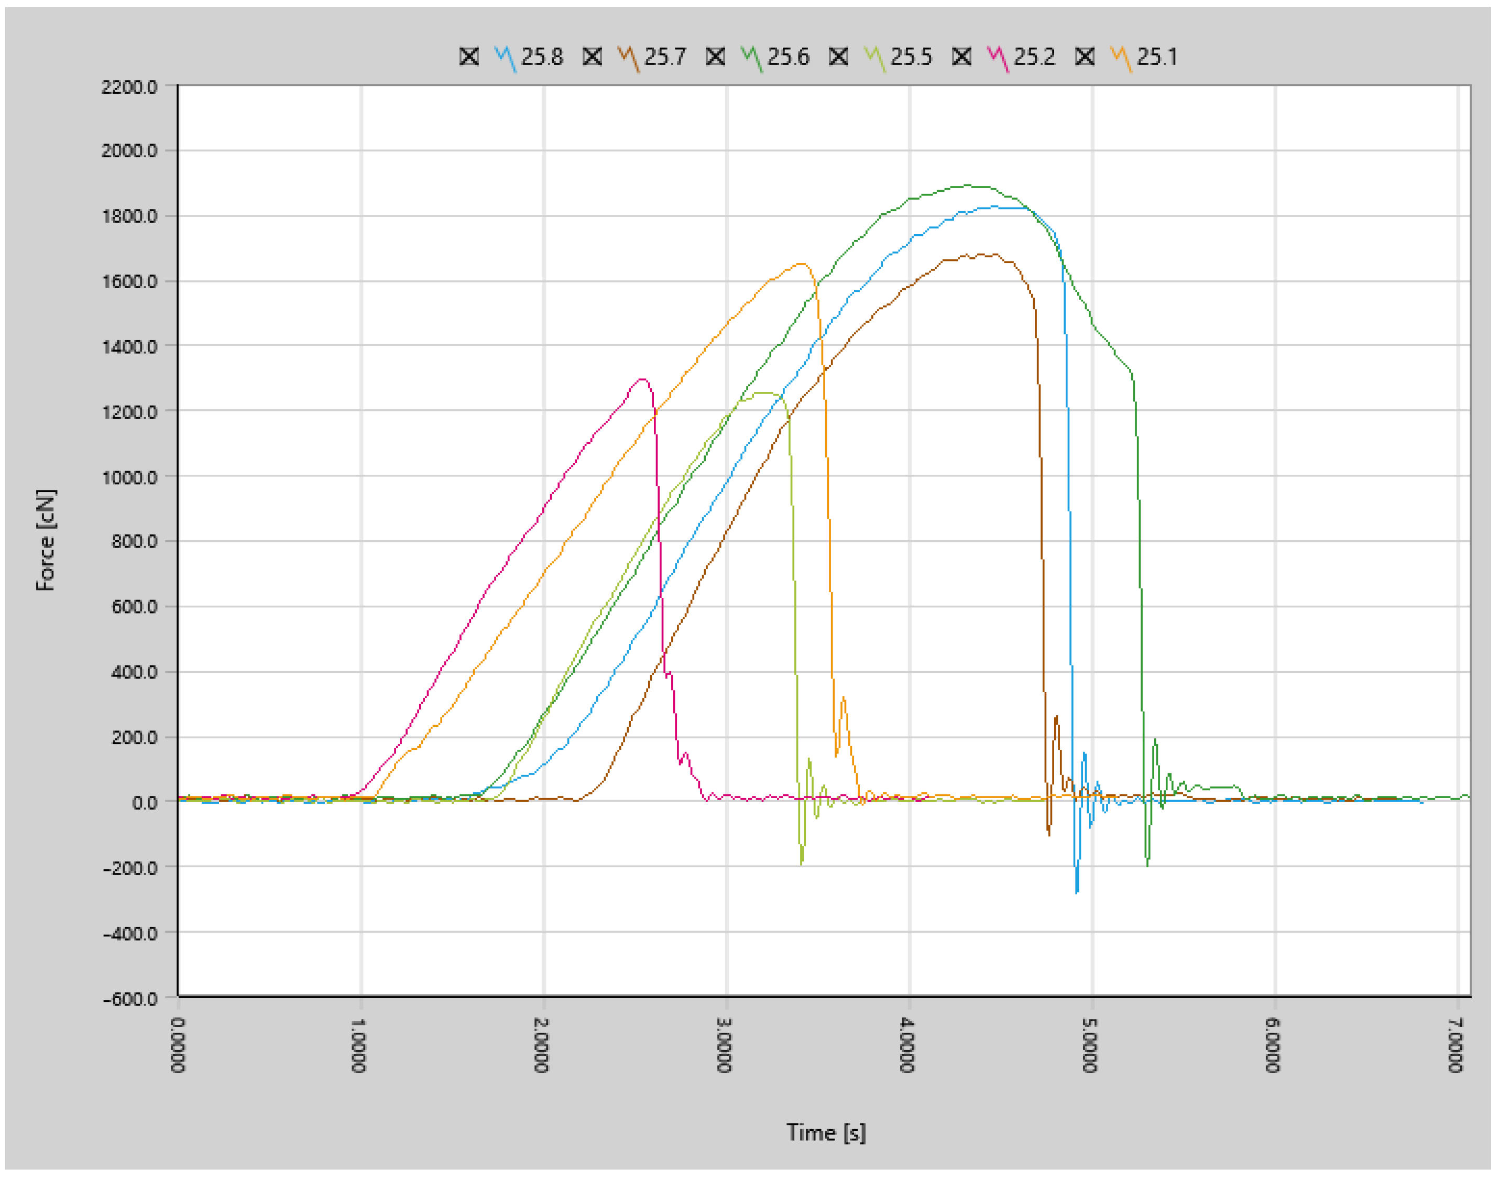Uncheck the 25.8 series checkbox

(469, 57)
